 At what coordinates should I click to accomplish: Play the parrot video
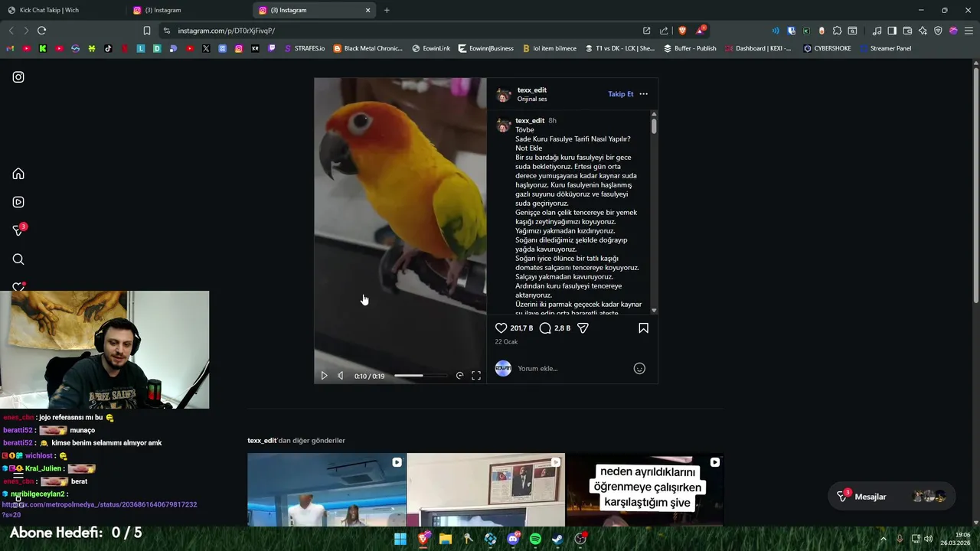pos(324,376)
